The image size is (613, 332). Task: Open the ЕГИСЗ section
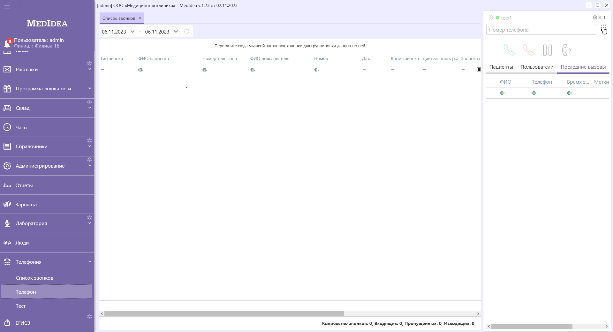(47, 323)
